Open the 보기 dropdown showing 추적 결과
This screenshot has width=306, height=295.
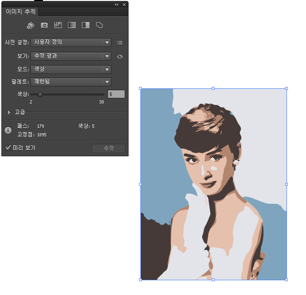pyautogui.click(x=71, y=57)
